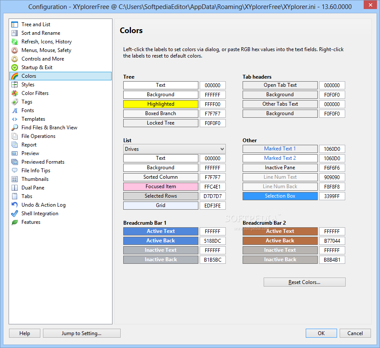Open the Fonts settings category
Screen dimensions: 380x348
(27, 110)
